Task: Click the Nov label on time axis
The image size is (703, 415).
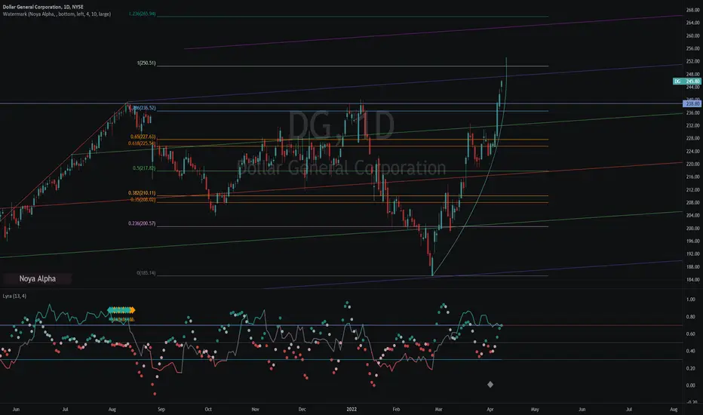Action: [255, 409]
